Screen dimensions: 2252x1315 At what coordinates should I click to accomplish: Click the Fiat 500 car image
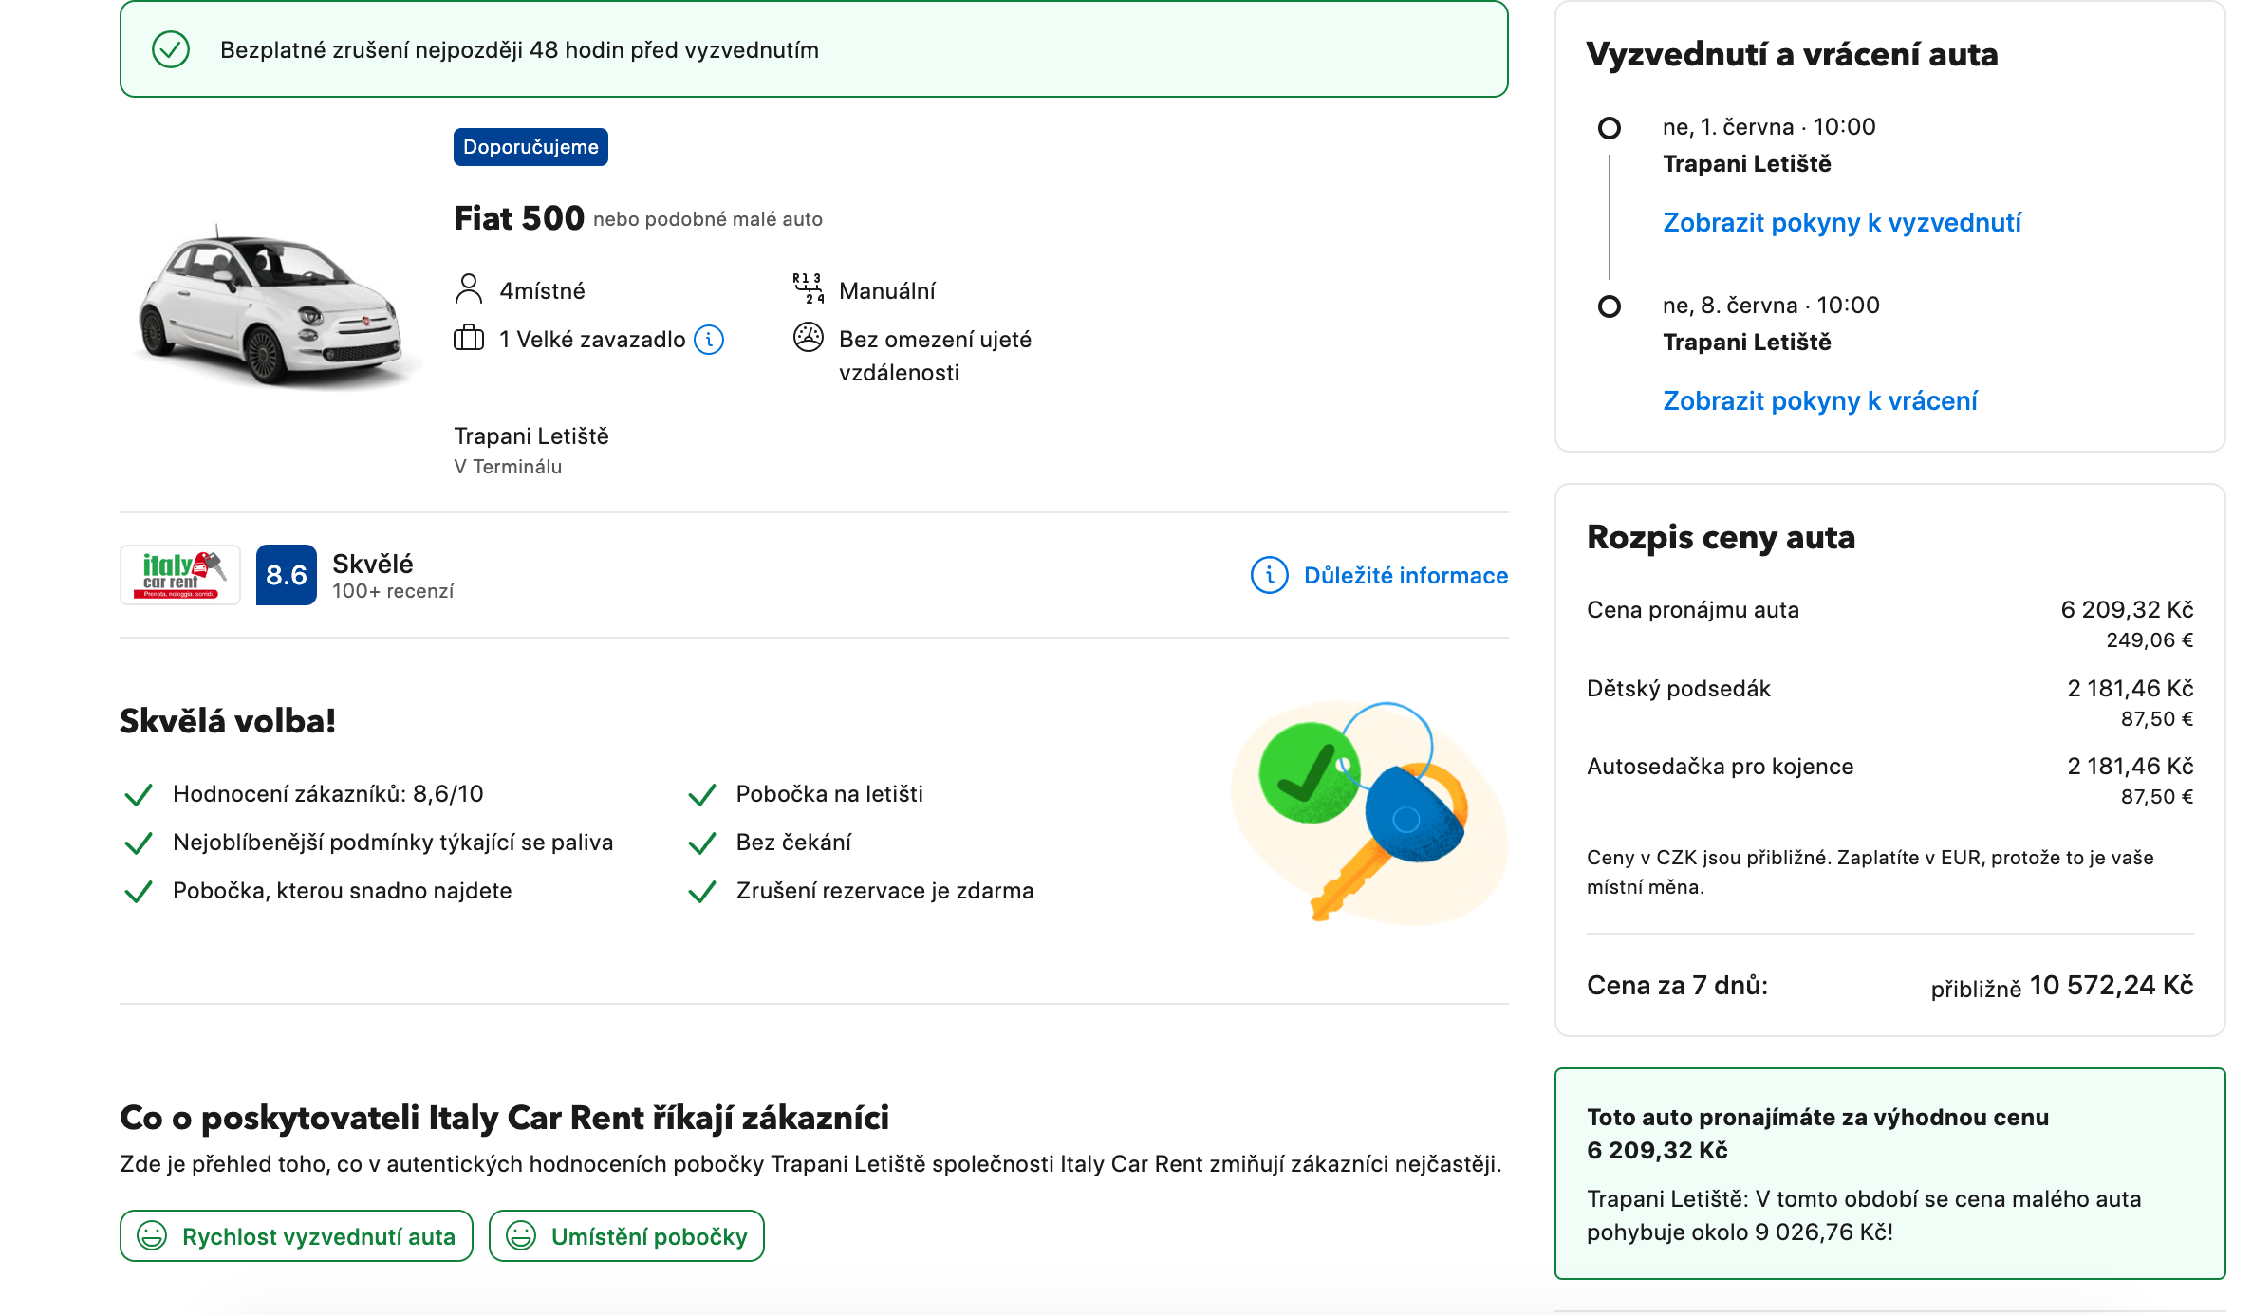tap(270, 308)
